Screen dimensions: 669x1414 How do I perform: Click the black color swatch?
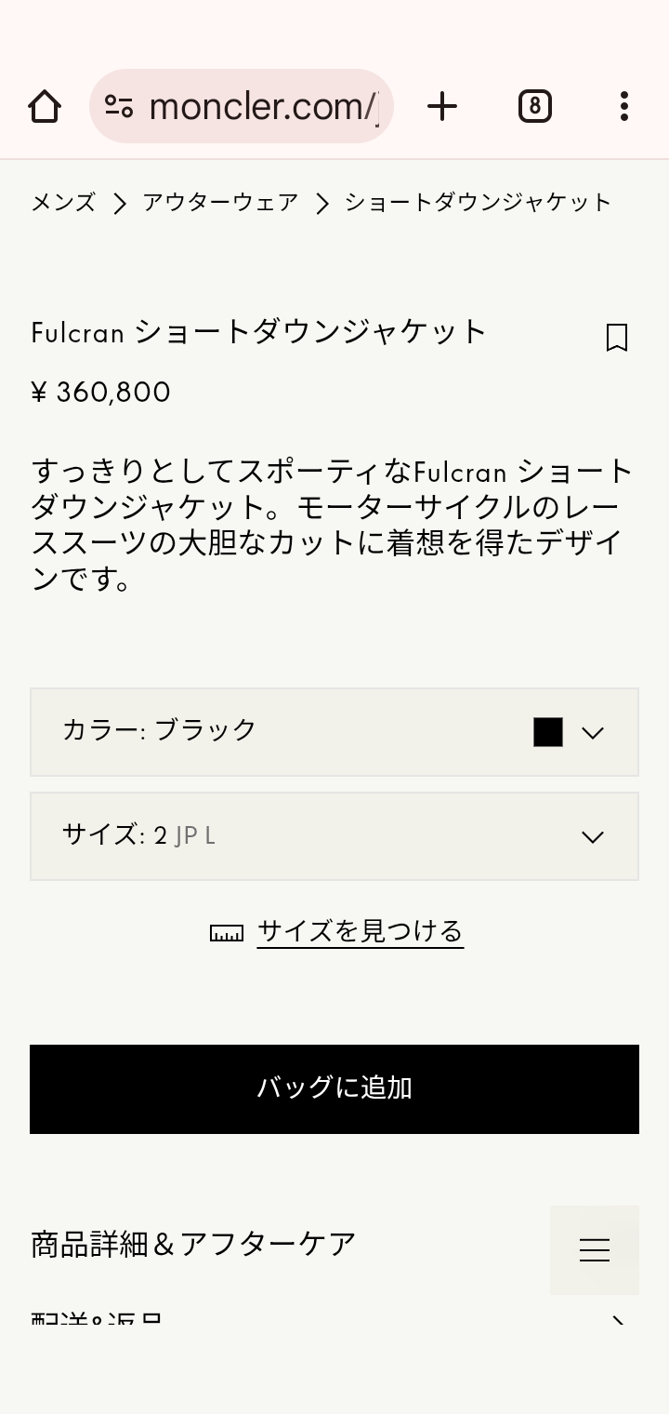[x=548, y=732]
